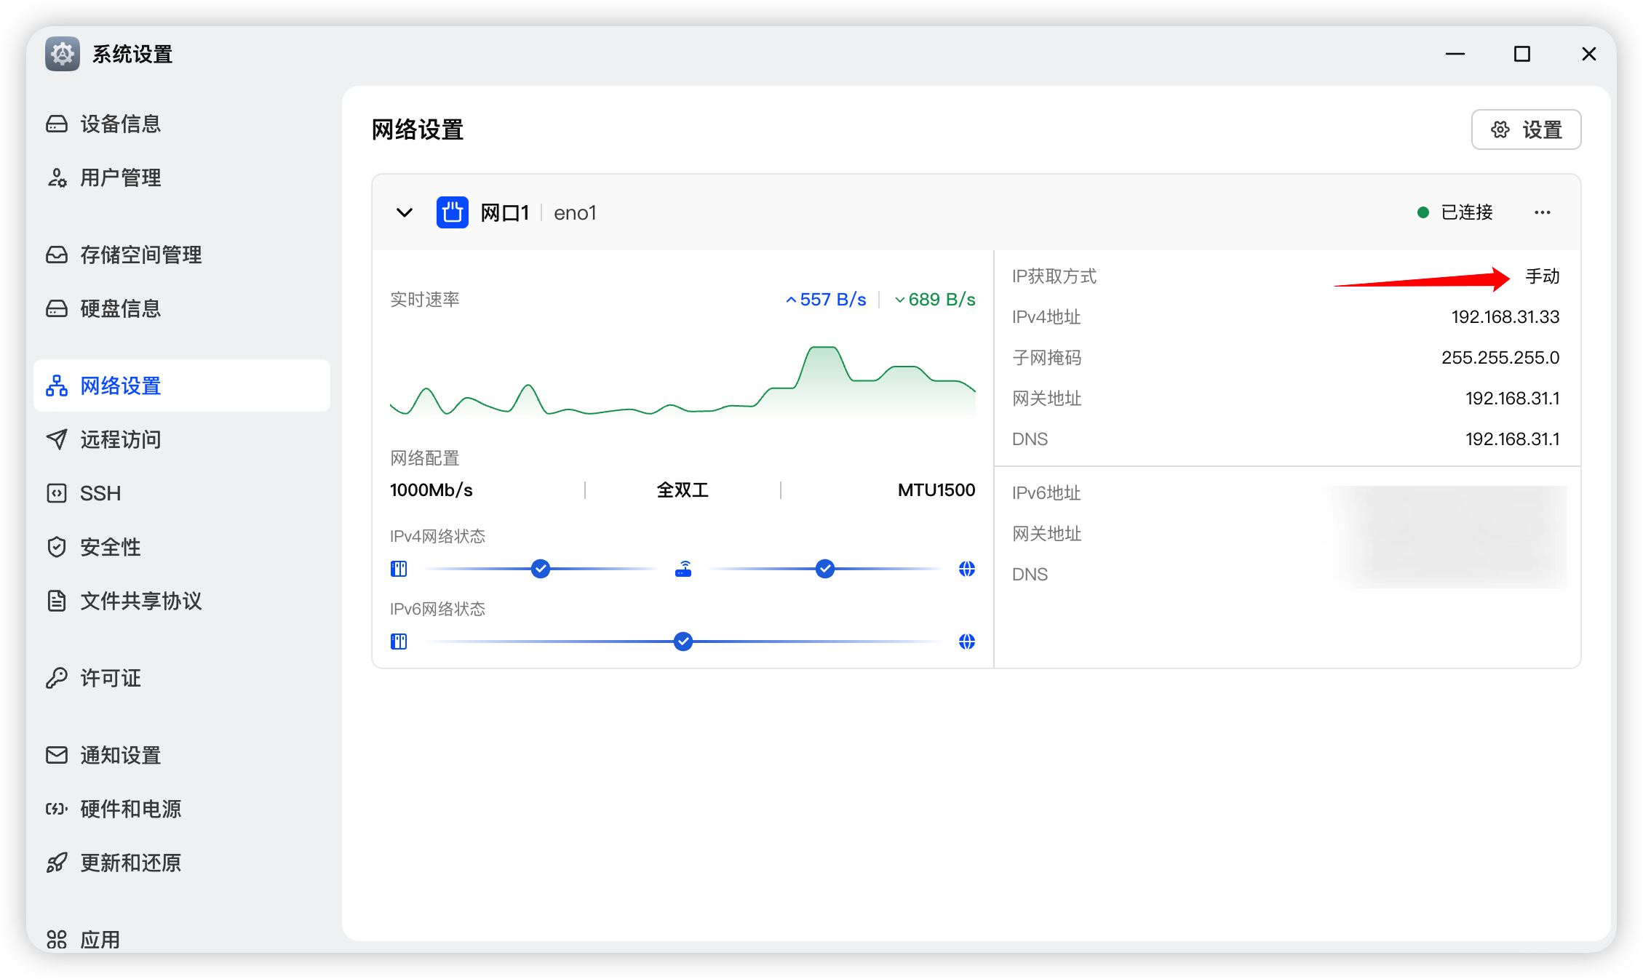The width and height of the screenshot is (1643, 979).
Task: Click the system settings gear app icon
Action: tap(63, 54)
